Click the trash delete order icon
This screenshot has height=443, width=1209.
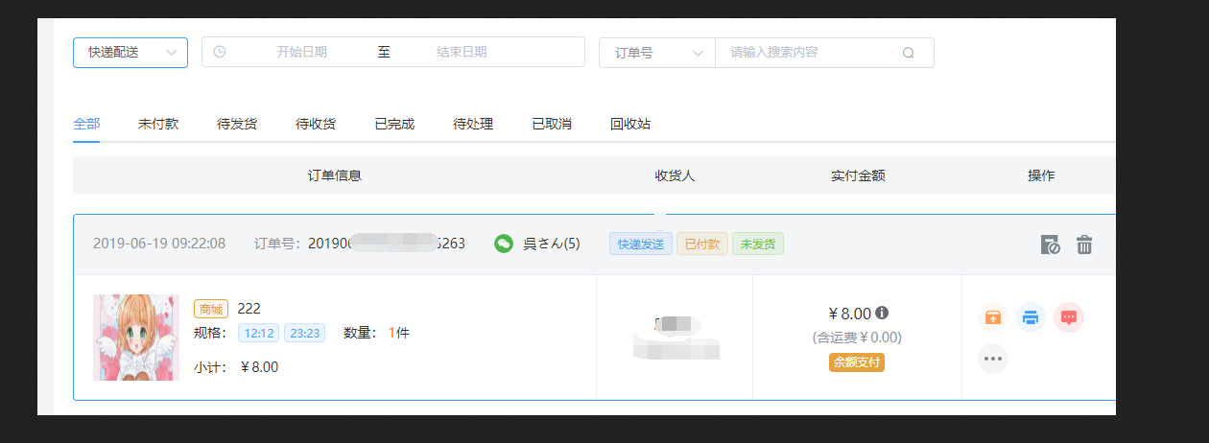[x=1084, y=245]
